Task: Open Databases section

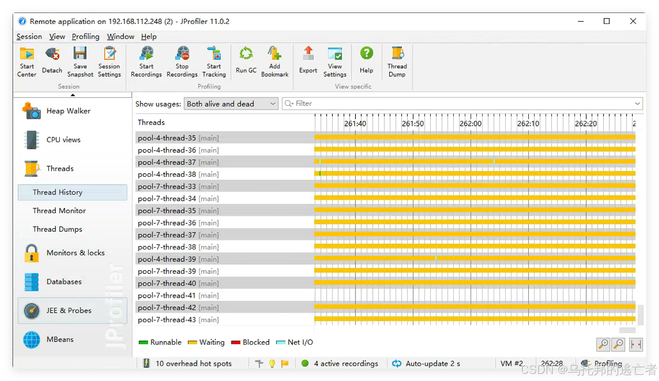Action: 73,282
